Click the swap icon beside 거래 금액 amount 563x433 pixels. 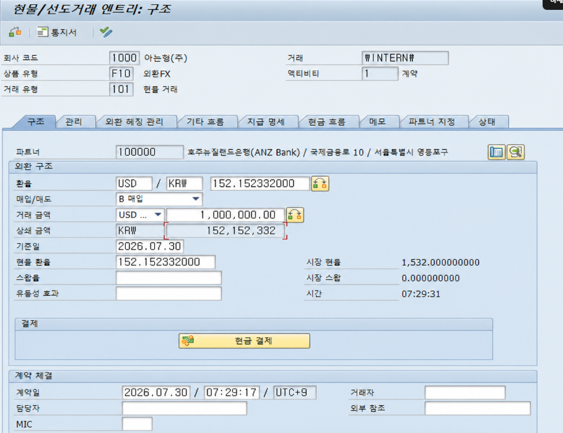[x=295, y=215]
